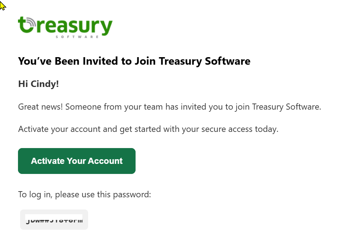Click the gray password code box
The image size is (356, 230).
tap(54, 220)
